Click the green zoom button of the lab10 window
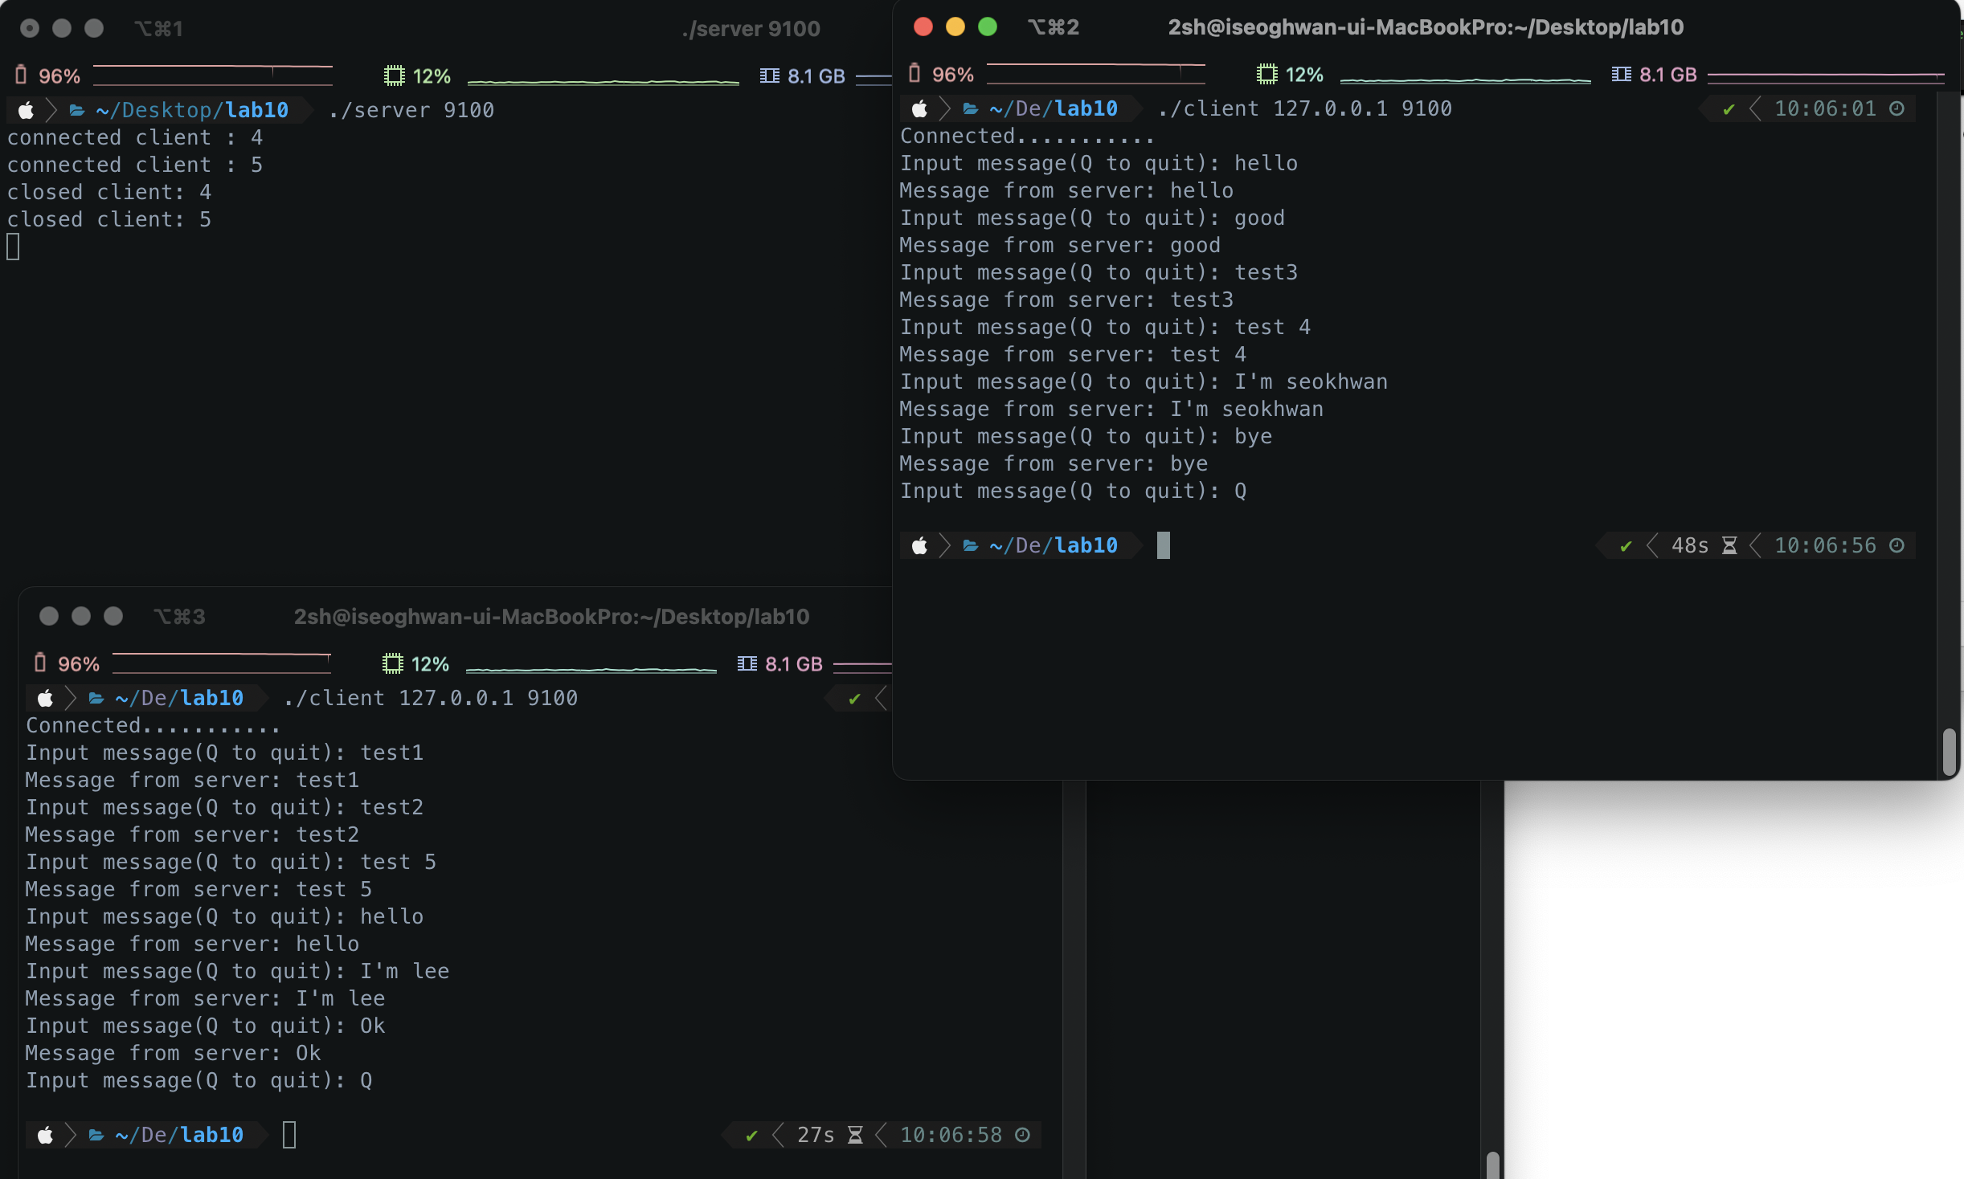Viewport: 1964px width, 1179px height. pos(988,27)
